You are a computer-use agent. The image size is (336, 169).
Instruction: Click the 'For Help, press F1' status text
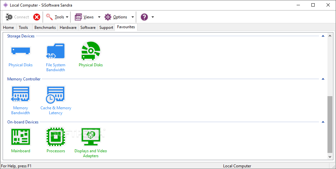pos(16,166)
